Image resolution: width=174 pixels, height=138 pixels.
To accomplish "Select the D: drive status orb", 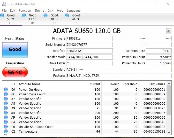I will click(x=24, y=15).
